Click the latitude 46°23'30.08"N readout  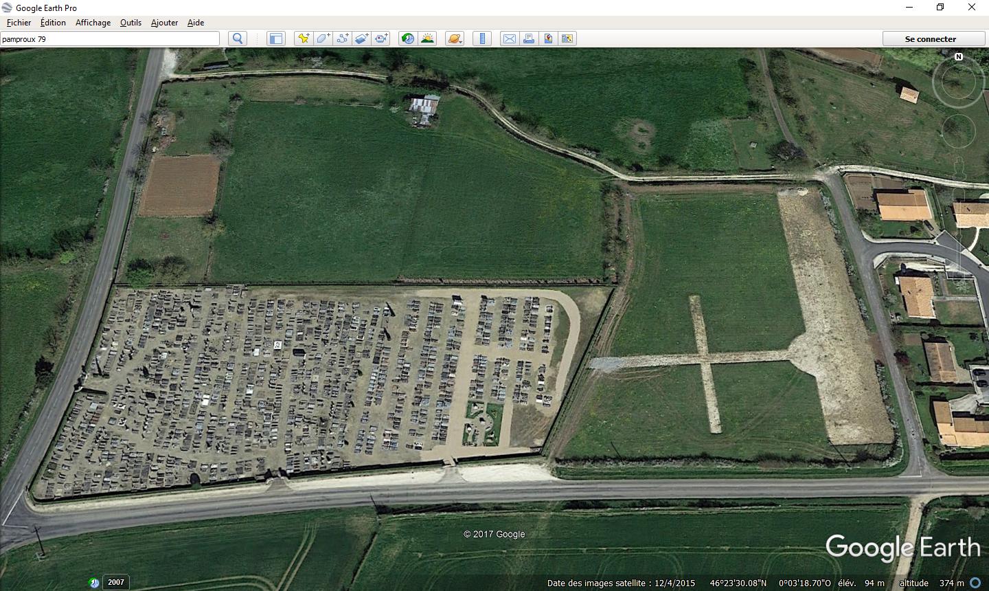coord(738,583)
